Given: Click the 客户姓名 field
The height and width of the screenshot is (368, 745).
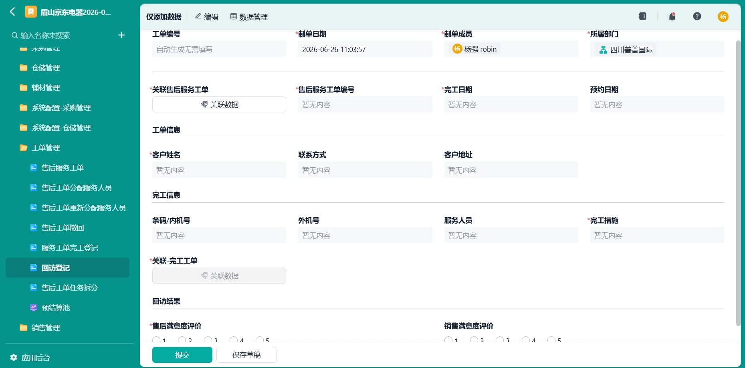Looking at the screenshot, I should pyautogui.click(x=219, y=170).
